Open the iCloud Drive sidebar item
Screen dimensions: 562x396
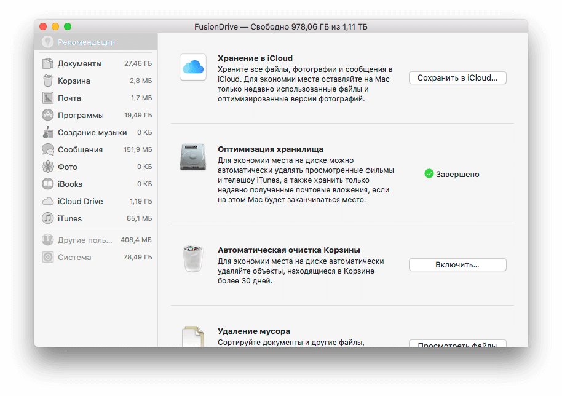coord(80,201)
